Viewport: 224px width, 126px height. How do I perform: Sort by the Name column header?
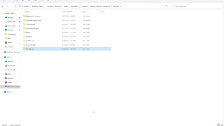click(27, 12)
